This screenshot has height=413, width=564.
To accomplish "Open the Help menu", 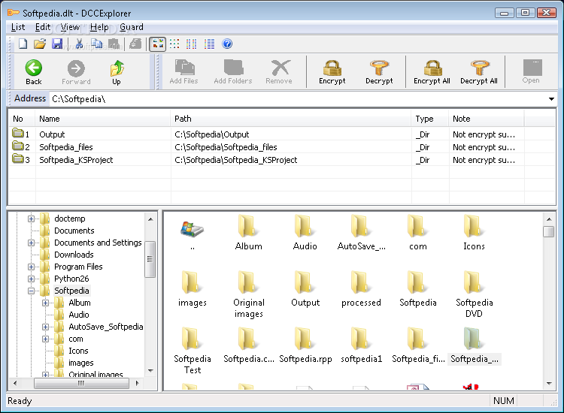I will 99,27.
